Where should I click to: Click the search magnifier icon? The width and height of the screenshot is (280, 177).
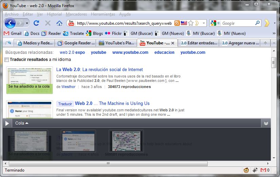coord(258,23)
